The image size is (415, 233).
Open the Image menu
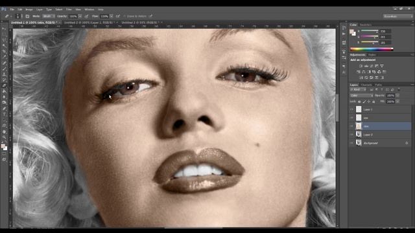(29, 9)
